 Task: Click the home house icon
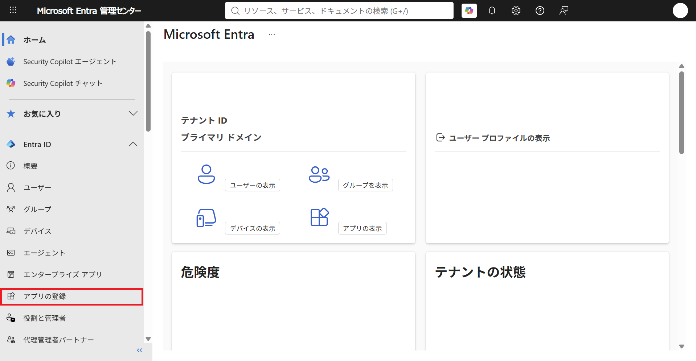tap(11, 40)
